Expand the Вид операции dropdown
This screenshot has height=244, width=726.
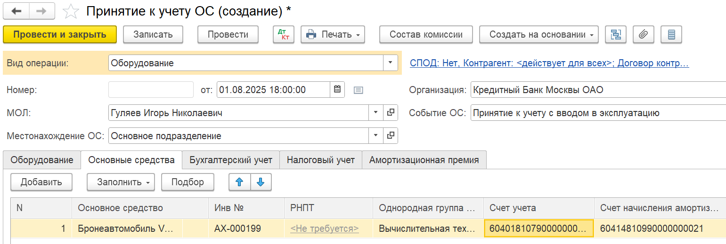click(391, 63)
